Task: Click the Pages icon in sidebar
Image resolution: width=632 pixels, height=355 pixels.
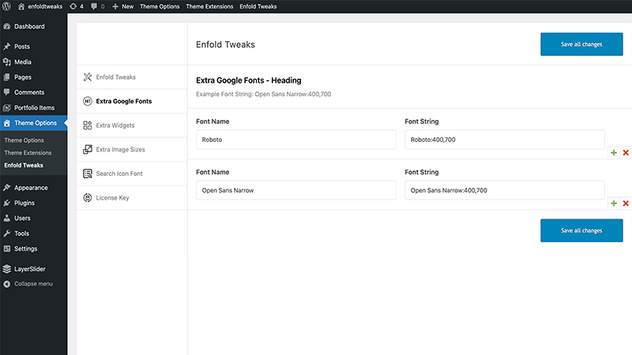Action: (7, 77)
